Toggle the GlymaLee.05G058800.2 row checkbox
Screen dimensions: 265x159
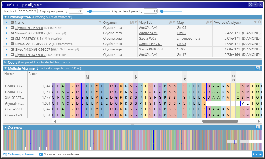[12, 44]
